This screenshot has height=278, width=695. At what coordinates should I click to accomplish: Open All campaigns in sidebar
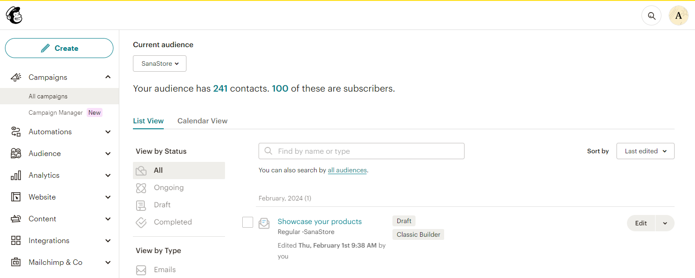[59, 96]
